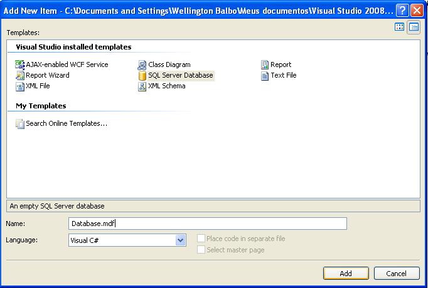Image resolution: width=428 pixels, height=288 pixels.
Task: Click the SQL Server Database cylinder icon
Action: tap(142, 76)
